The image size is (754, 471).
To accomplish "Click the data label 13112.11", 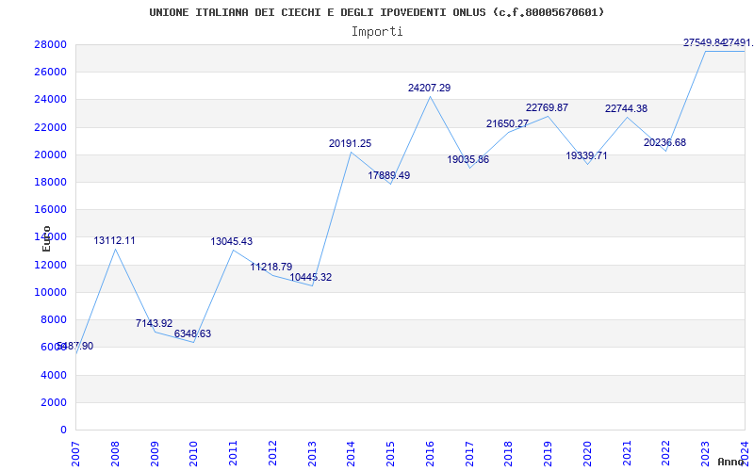I will (x=114, y=241).
